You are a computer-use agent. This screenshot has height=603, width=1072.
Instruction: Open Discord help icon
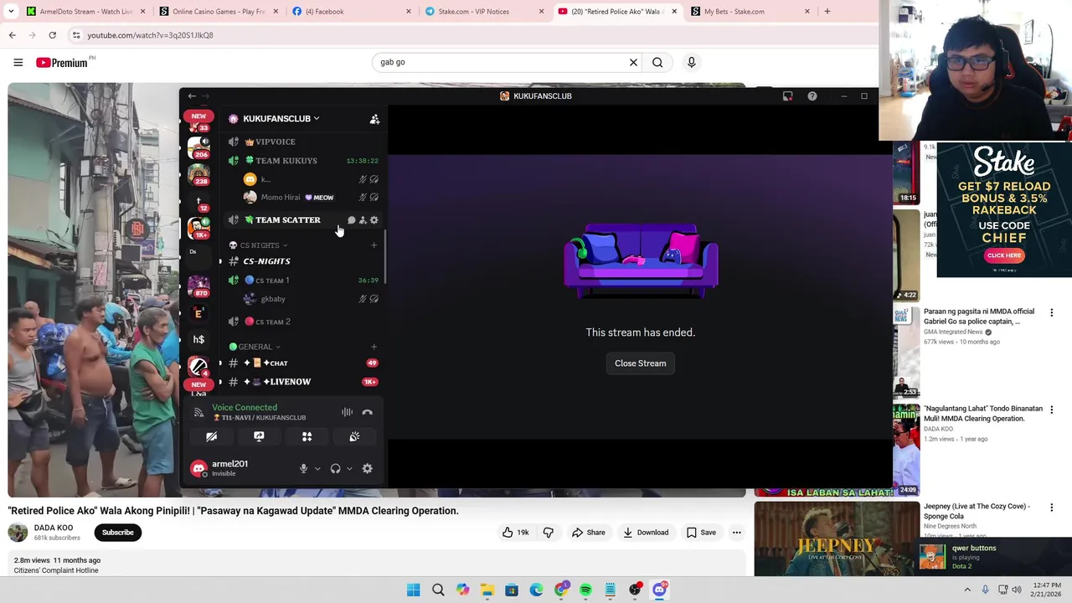click(x=812, y=96)
